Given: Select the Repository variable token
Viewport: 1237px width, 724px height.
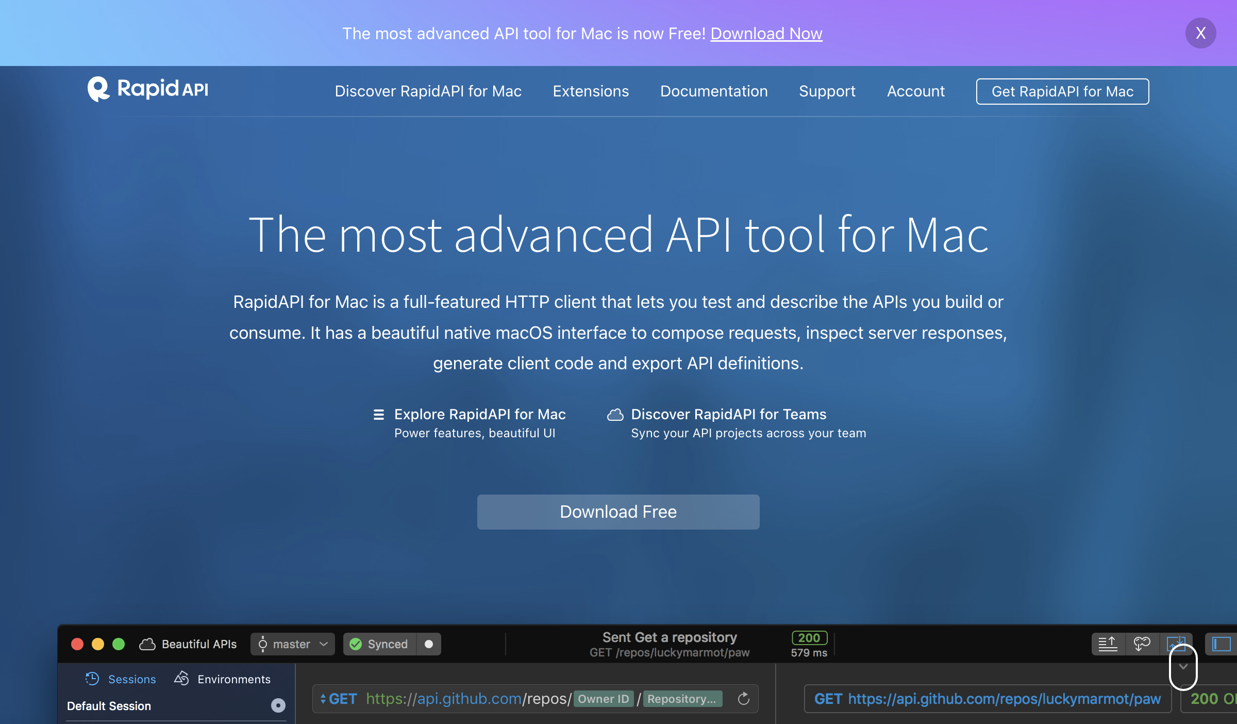Looking at the screenshot, I should 683,699.
